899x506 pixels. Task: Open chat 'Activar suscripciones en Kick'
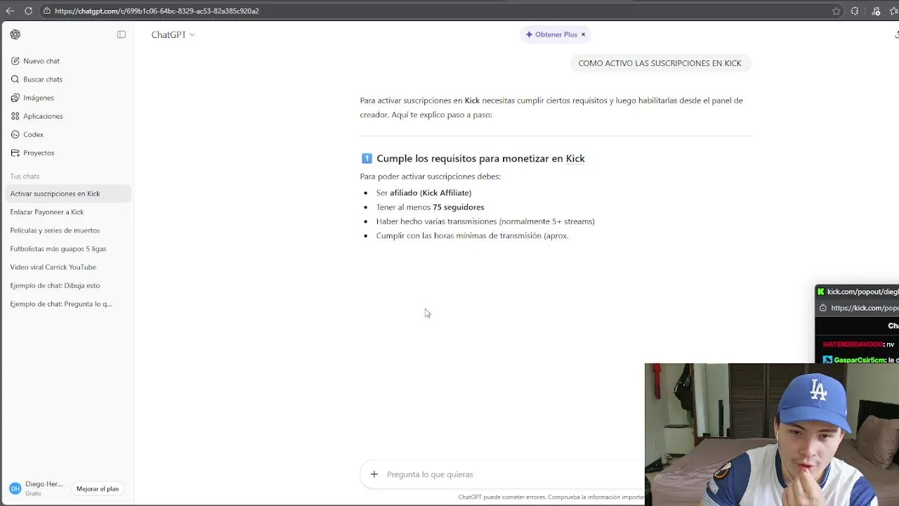click(67, 193)
